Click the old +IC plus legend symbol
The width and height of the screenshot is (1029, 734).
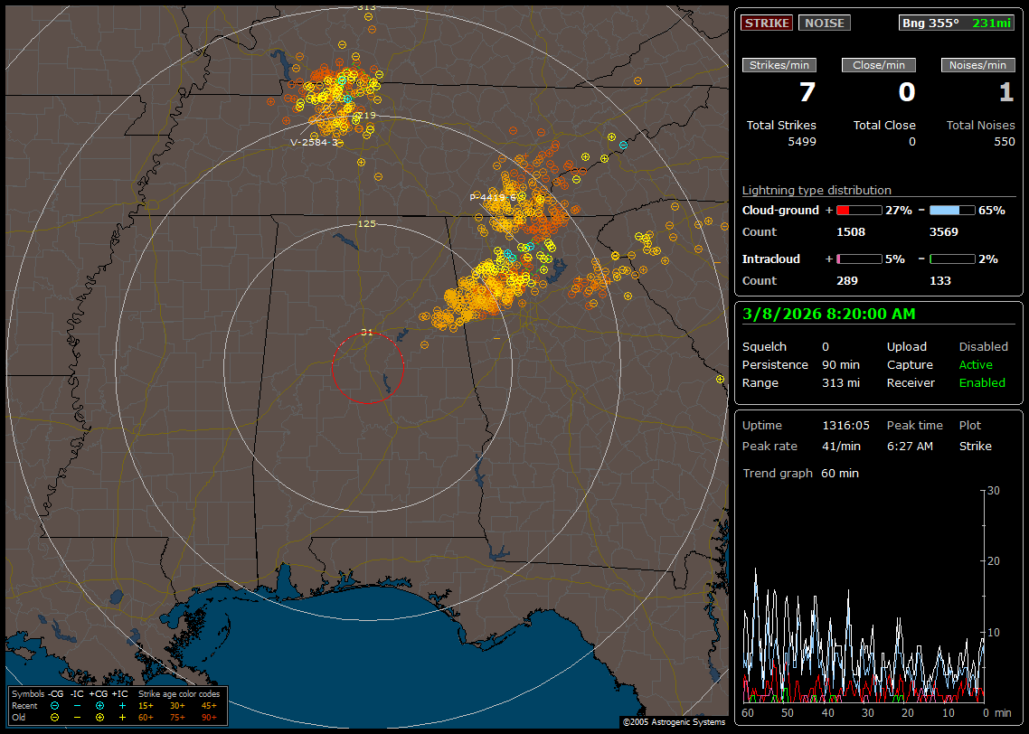122,717
